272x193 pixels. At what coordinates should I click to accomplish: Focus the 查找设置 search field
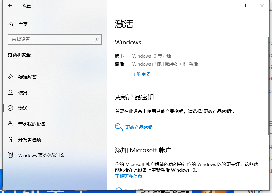coord(52,39)
